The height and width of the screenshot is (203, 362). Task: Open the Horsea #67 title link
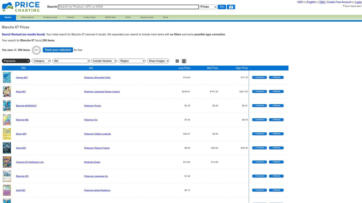coord(22,78)
